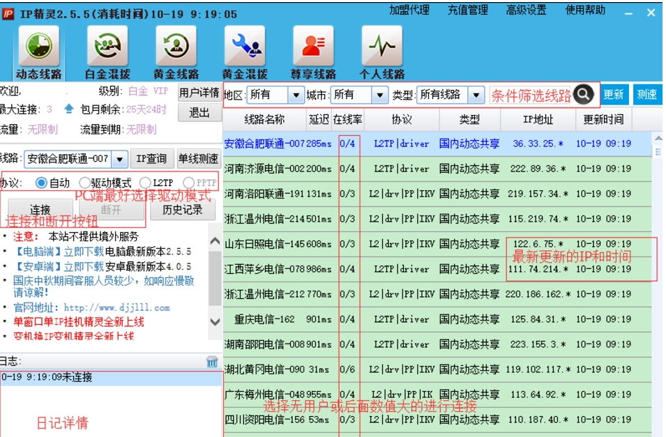Click the 国庆中秋期间客服人员较少 notice
The image size is (666, 437).
click(104, 286)
